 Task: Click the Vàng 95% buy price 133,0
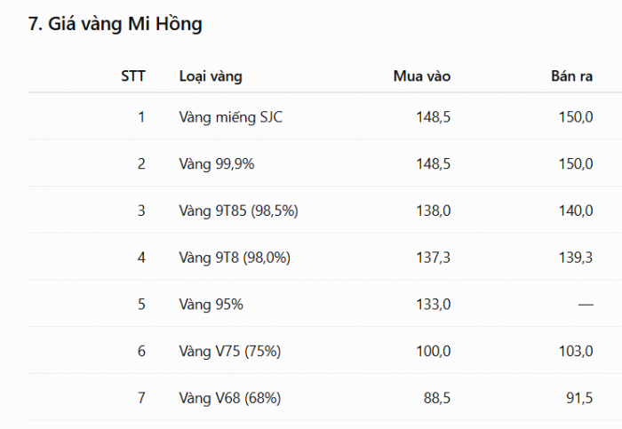[434, 305]
